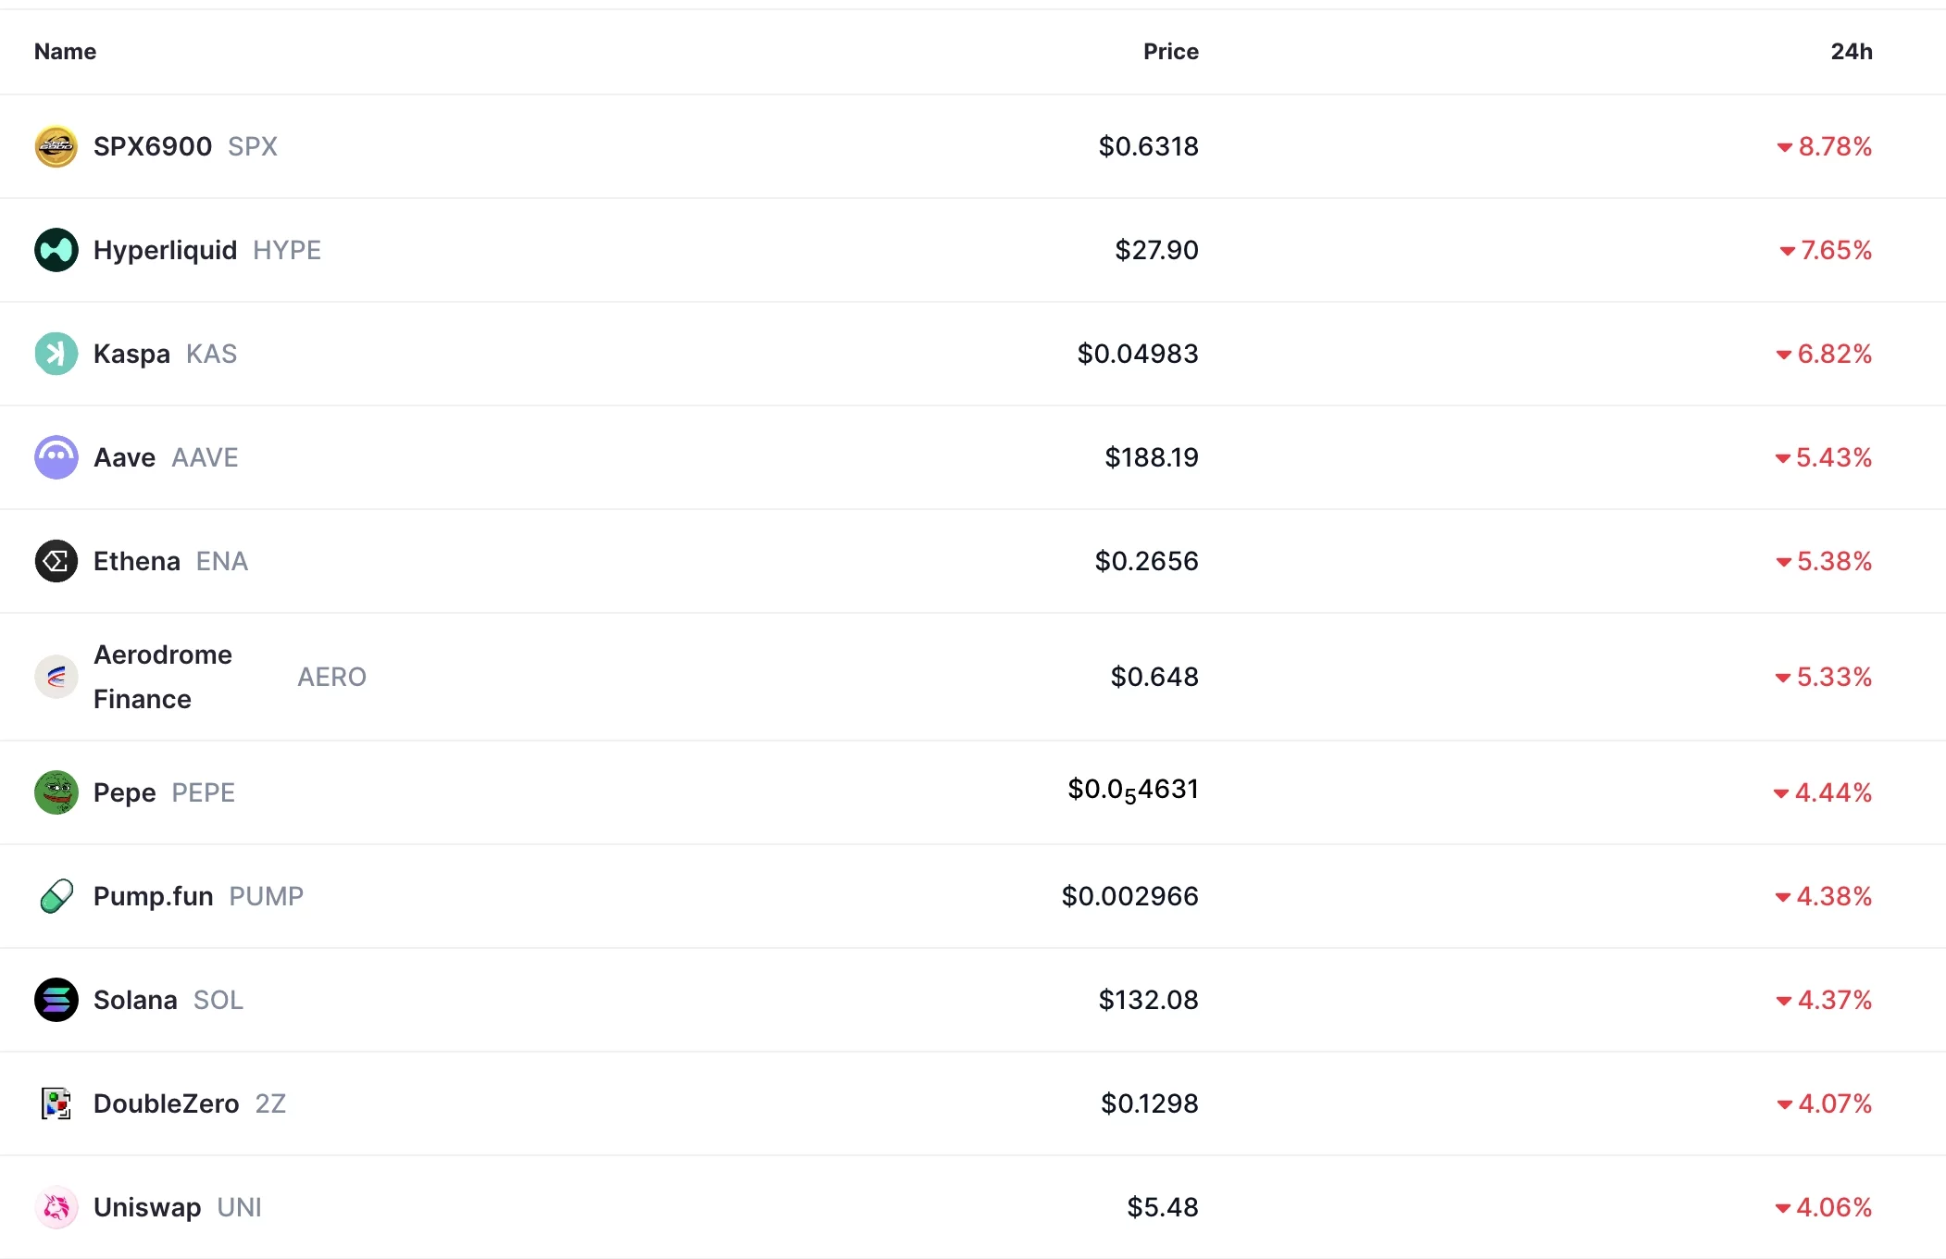The width and height of the screenshot is (1946, 1259).
Task: Open the Aerodrome Finance row
Action: coord(162,677)
